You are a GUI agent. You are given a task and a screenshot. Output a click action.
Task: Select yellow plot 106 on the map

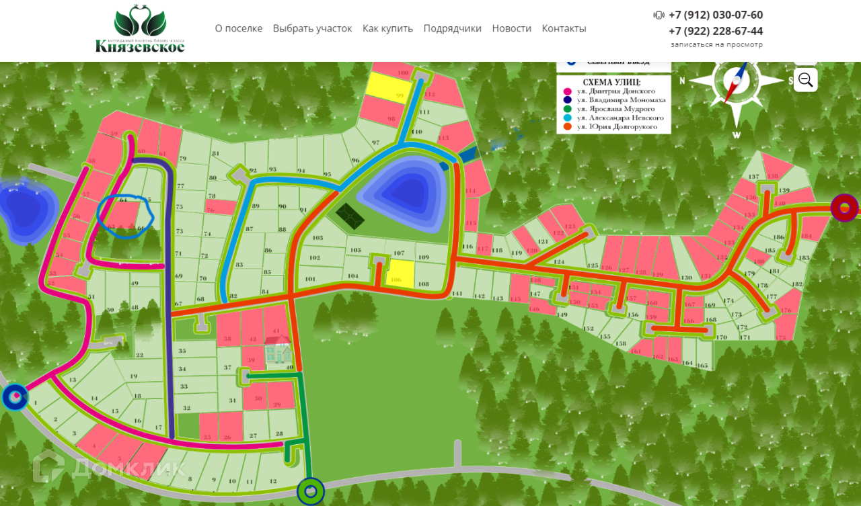click(x=401, y=274)
